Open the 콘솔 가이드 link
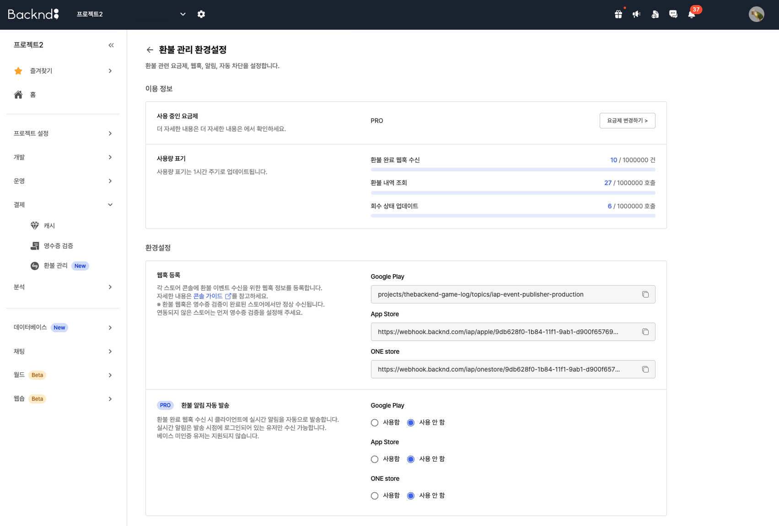This screenshot has height=526, width=779. click(x=208, y=296)
